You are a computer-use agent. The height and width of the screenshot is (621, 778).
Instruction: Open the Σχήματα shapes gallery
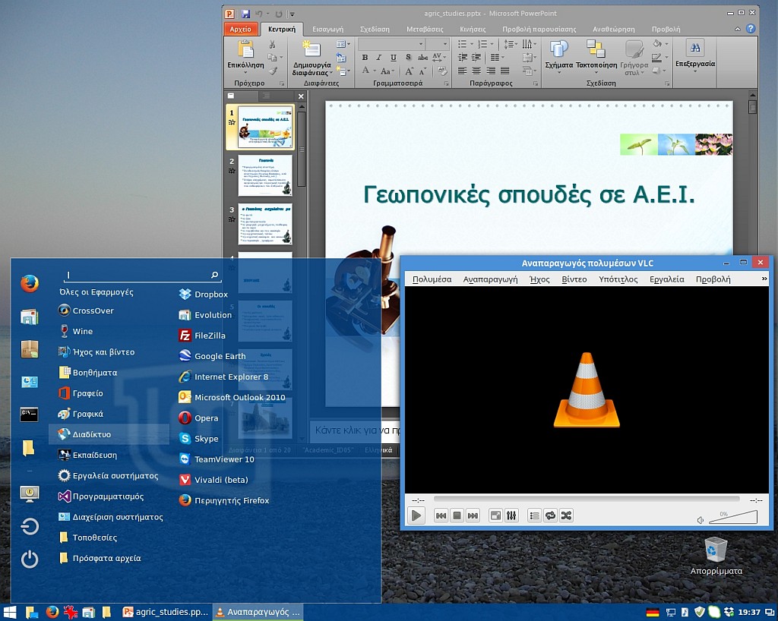(558, 56)
